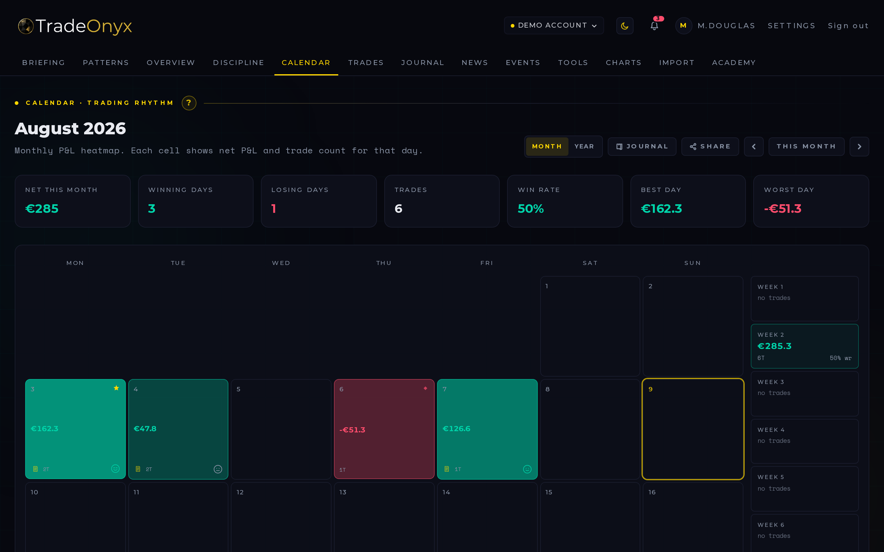Viewport: 884px width, 552px height.
Task: Open the News tab
Action: (475, 63)
